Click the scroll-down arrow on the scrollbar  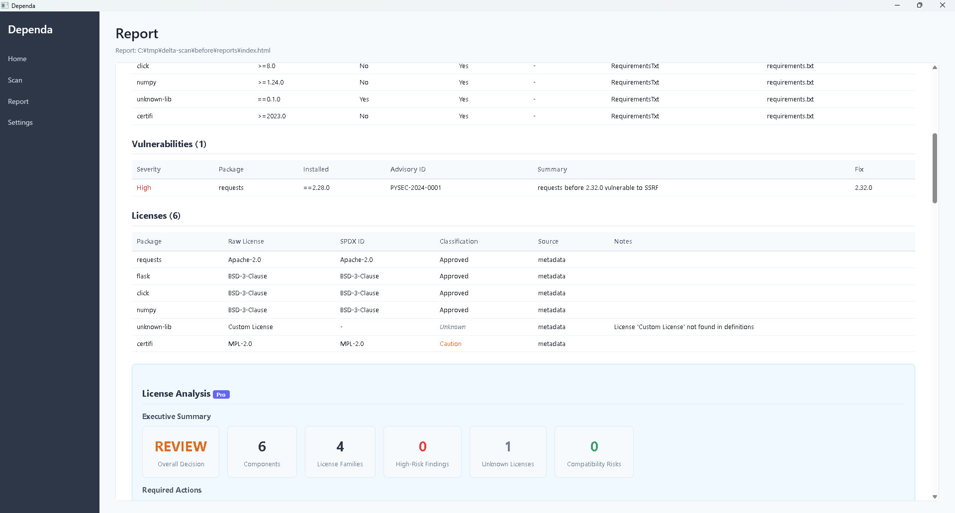click(x=935, y=496)
